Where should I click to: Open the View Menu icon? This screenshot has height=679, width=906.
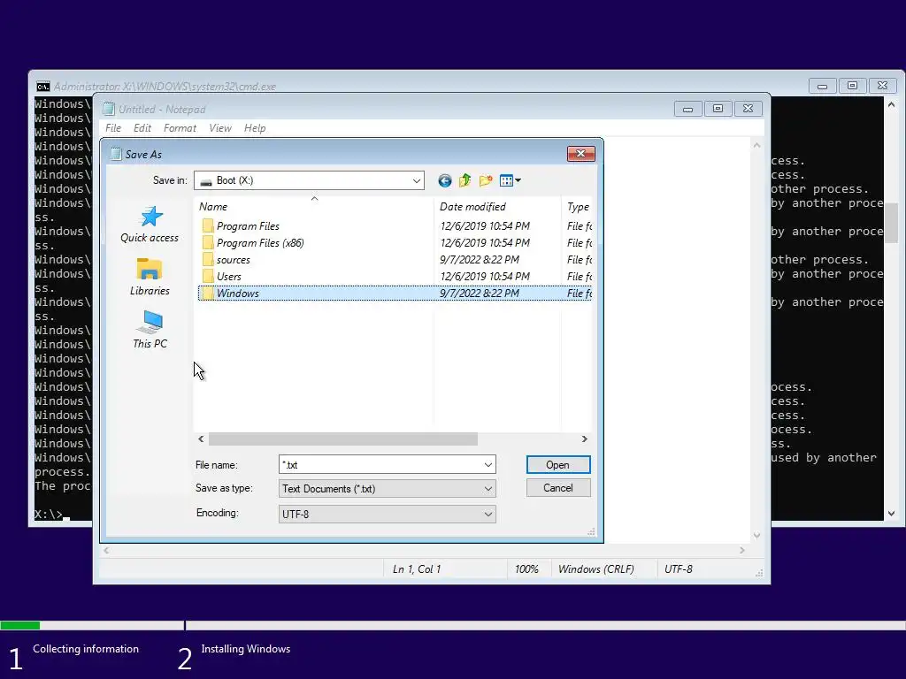[x=511, y=180]
